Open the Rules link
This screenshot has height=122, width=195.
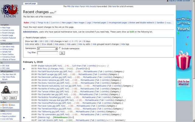click(x=27, y=23)
